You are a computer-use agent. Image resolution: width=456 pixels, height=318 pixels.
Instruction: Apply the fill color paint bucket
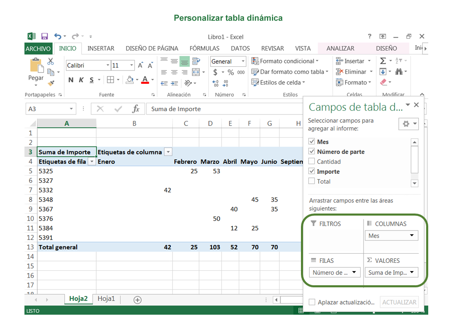coord(130,80)
